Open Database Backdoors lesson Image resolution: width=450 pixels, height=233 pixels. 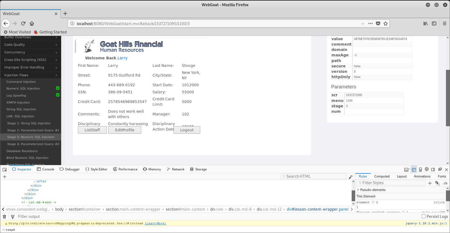click(22, 151)
